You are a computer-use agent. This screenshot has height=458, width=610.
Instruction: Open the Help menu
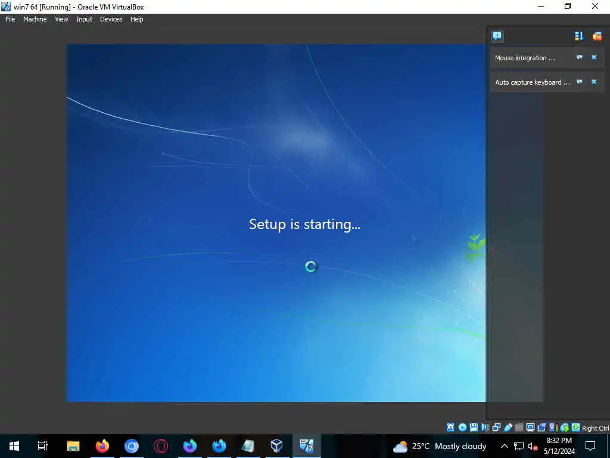(x=136, y=19)
